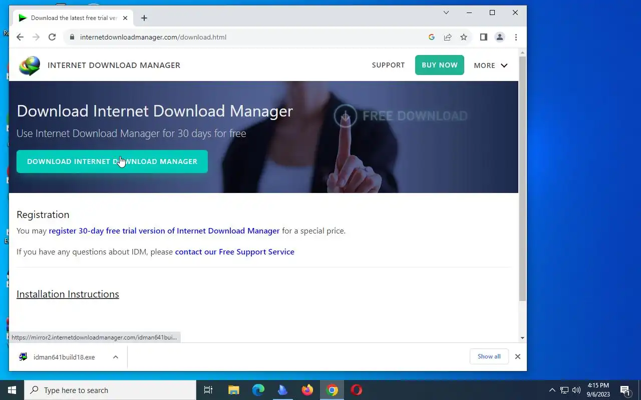The height and width of the screenshot is (400, 641).
Task: Close the Download the latest free trial tab
Action: (x=125, y=18)
